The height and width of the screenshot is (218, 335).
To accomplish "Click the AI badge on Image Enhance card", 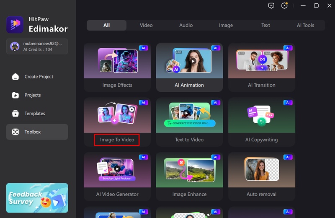I will (216, 157).
